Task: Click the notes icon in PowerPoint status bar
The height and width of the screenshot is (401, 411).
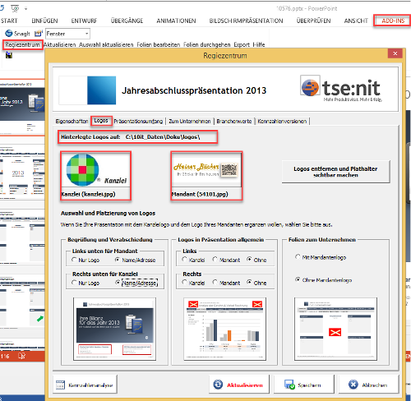Action: (21, 356)
